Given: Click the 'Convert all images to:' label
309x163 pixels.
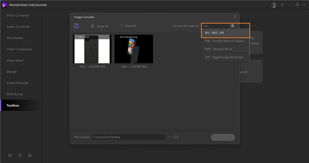Looking at the screenshot, I should click(186, 26).
